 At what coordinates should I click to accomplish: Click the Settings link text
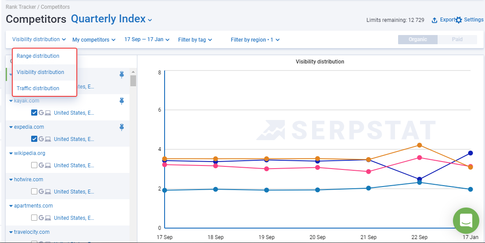click(x=474, y=20)
